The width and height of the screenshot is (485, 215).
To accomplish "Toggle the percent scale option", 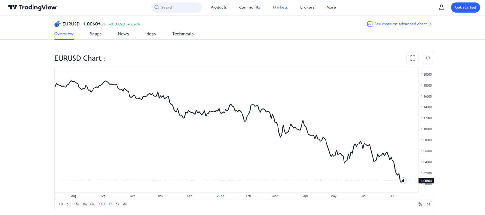I will [420, 204].
